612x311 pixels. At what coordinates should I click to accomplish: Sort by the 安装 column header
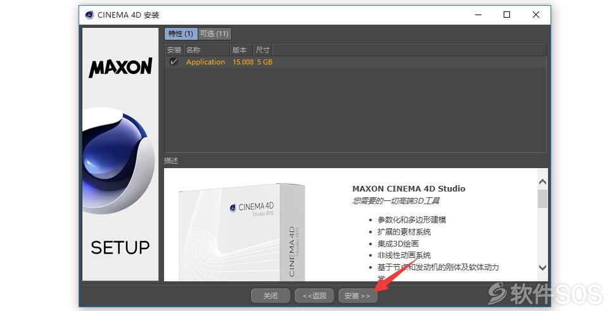coord(174,50)
